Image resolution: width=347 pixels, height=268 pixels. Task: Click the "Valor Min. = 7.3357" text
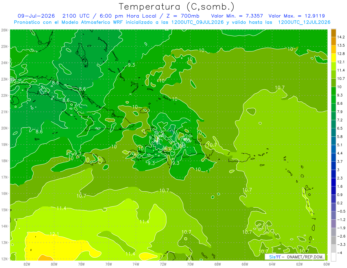click(x=237, y=16)
